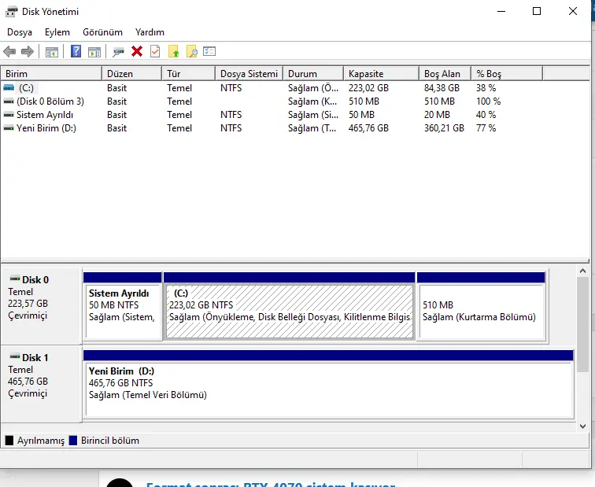Click the scroll up arrow in disk pane
The width and height of the screenshot is (595, 487).
pos(583,271)
